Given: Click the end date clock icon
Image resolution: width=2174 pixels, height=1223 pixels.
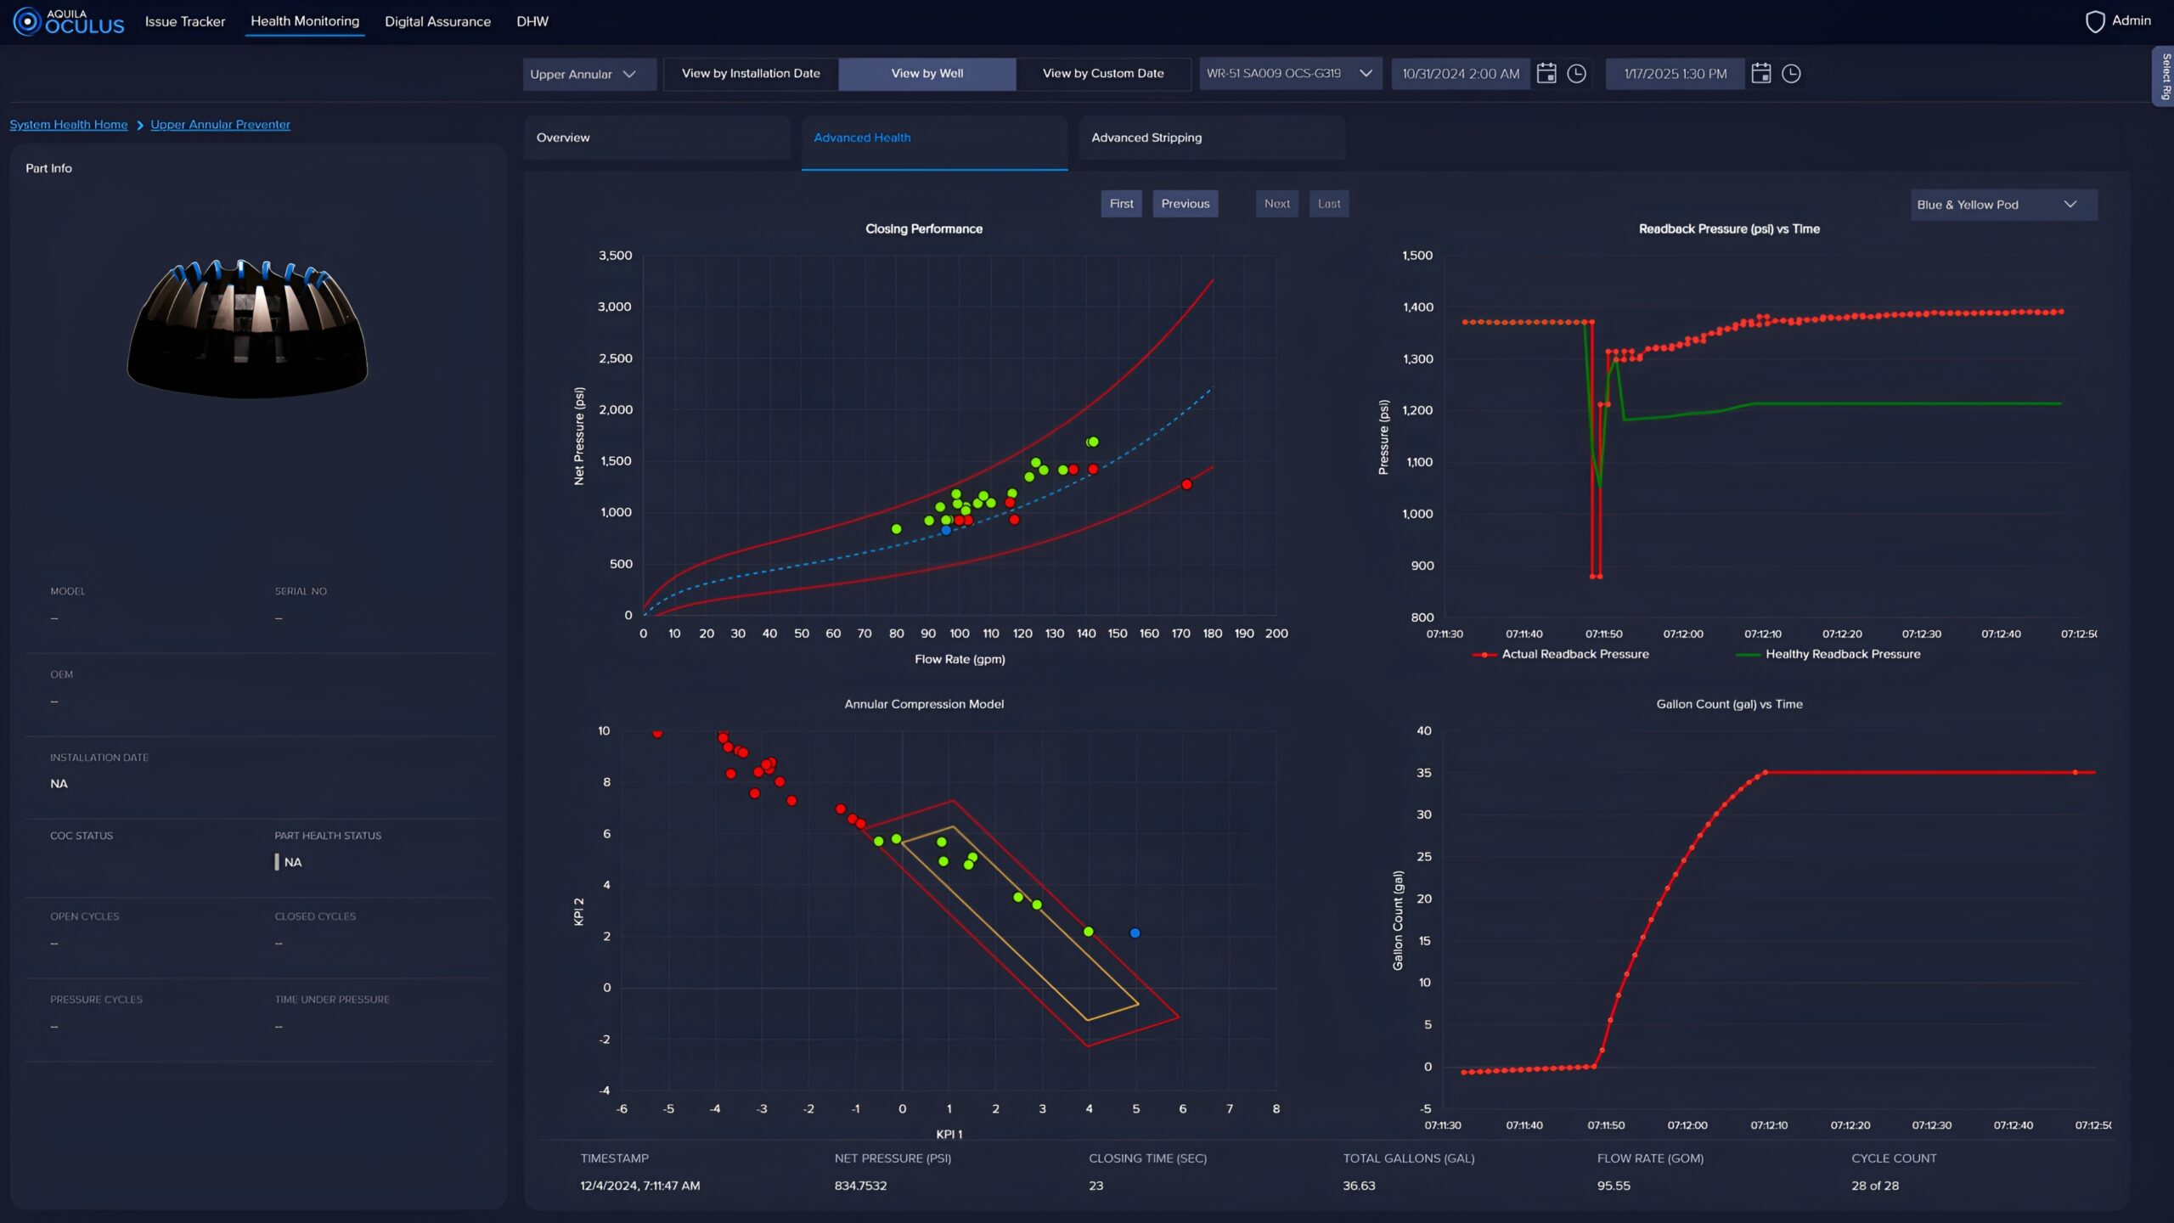Looking at the screenshot, I should (1791, 74).
